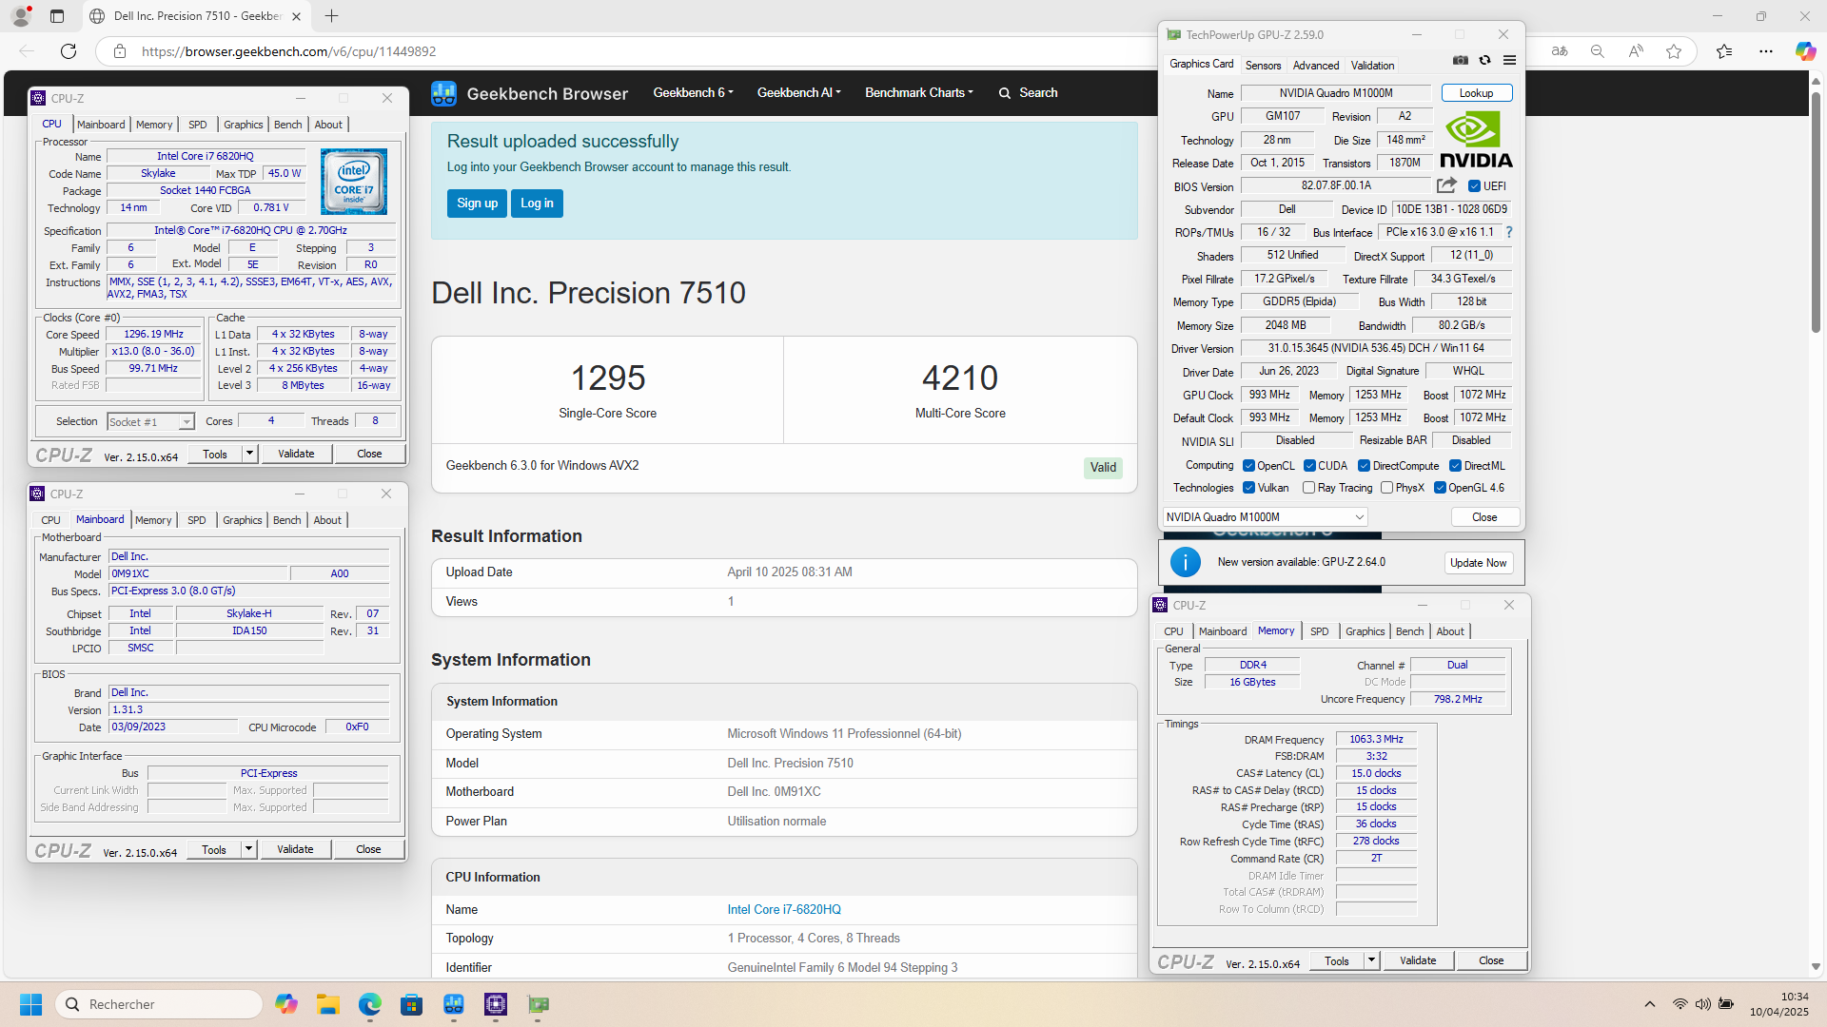Click the taskbar Rechercher search box
Viewport: 1827px width, 1027px height.
tap(159, 1004)
